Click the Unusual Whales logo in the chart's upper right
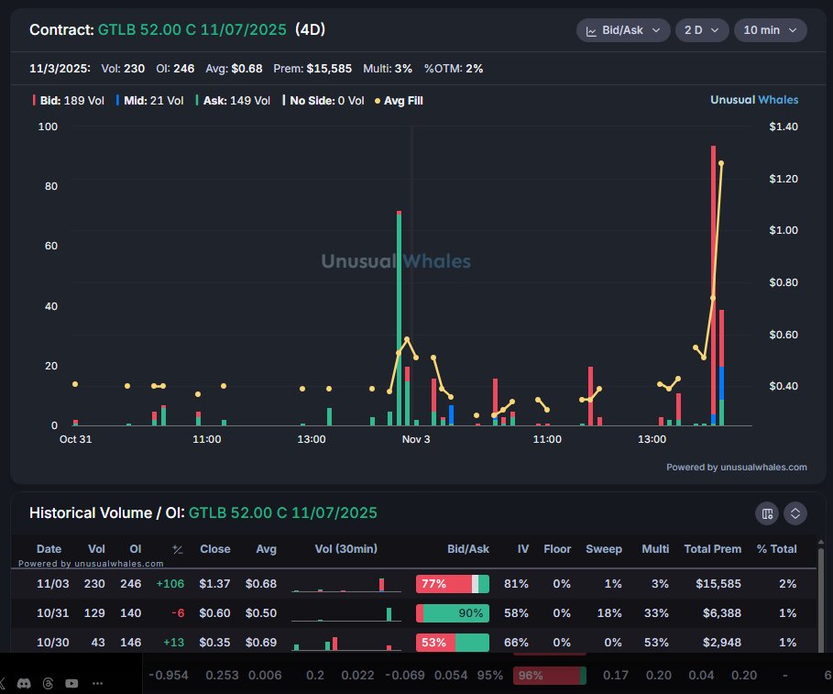This screenshot has width=833, height=694. (754, 100)
